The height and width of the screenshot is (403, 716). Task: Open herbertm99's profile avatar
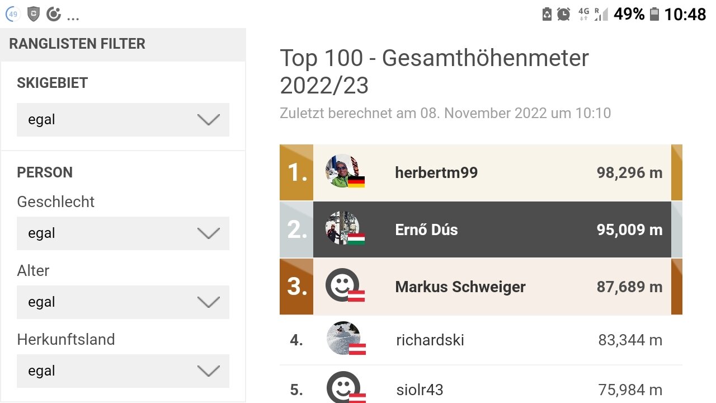[343, 171]
